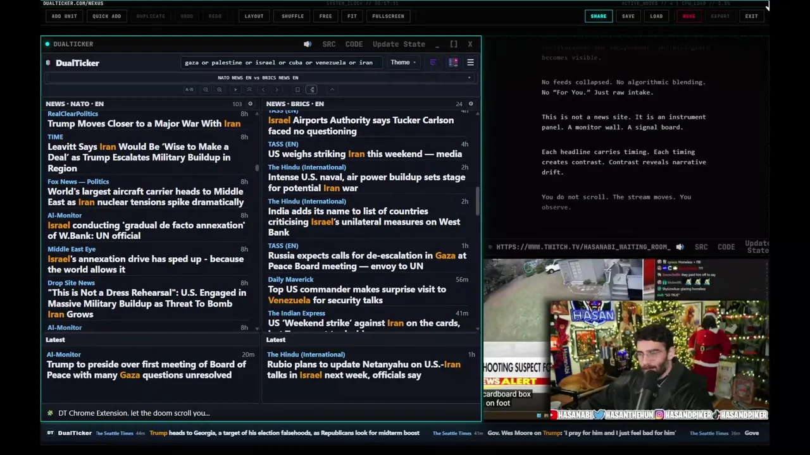Click the DT Chrome Extension star icon

pos(50,413)
